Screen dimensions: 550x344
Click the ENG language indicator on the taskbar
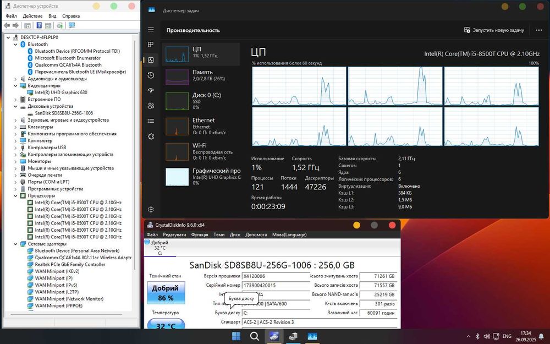click(507, 336)
